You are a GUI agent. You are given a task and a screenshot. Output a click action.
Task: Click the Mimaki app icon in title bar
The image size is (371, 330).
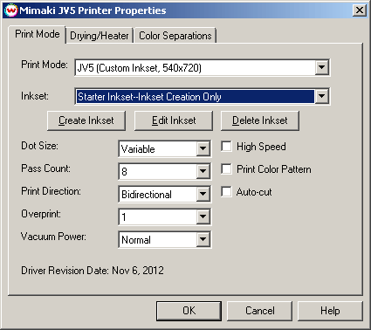pyautogui.click(x=10, y=10)
